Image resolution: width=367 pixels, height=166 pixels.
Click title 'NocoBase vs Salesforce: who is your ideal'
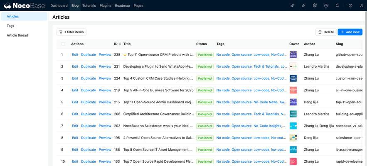pos(158,126)
